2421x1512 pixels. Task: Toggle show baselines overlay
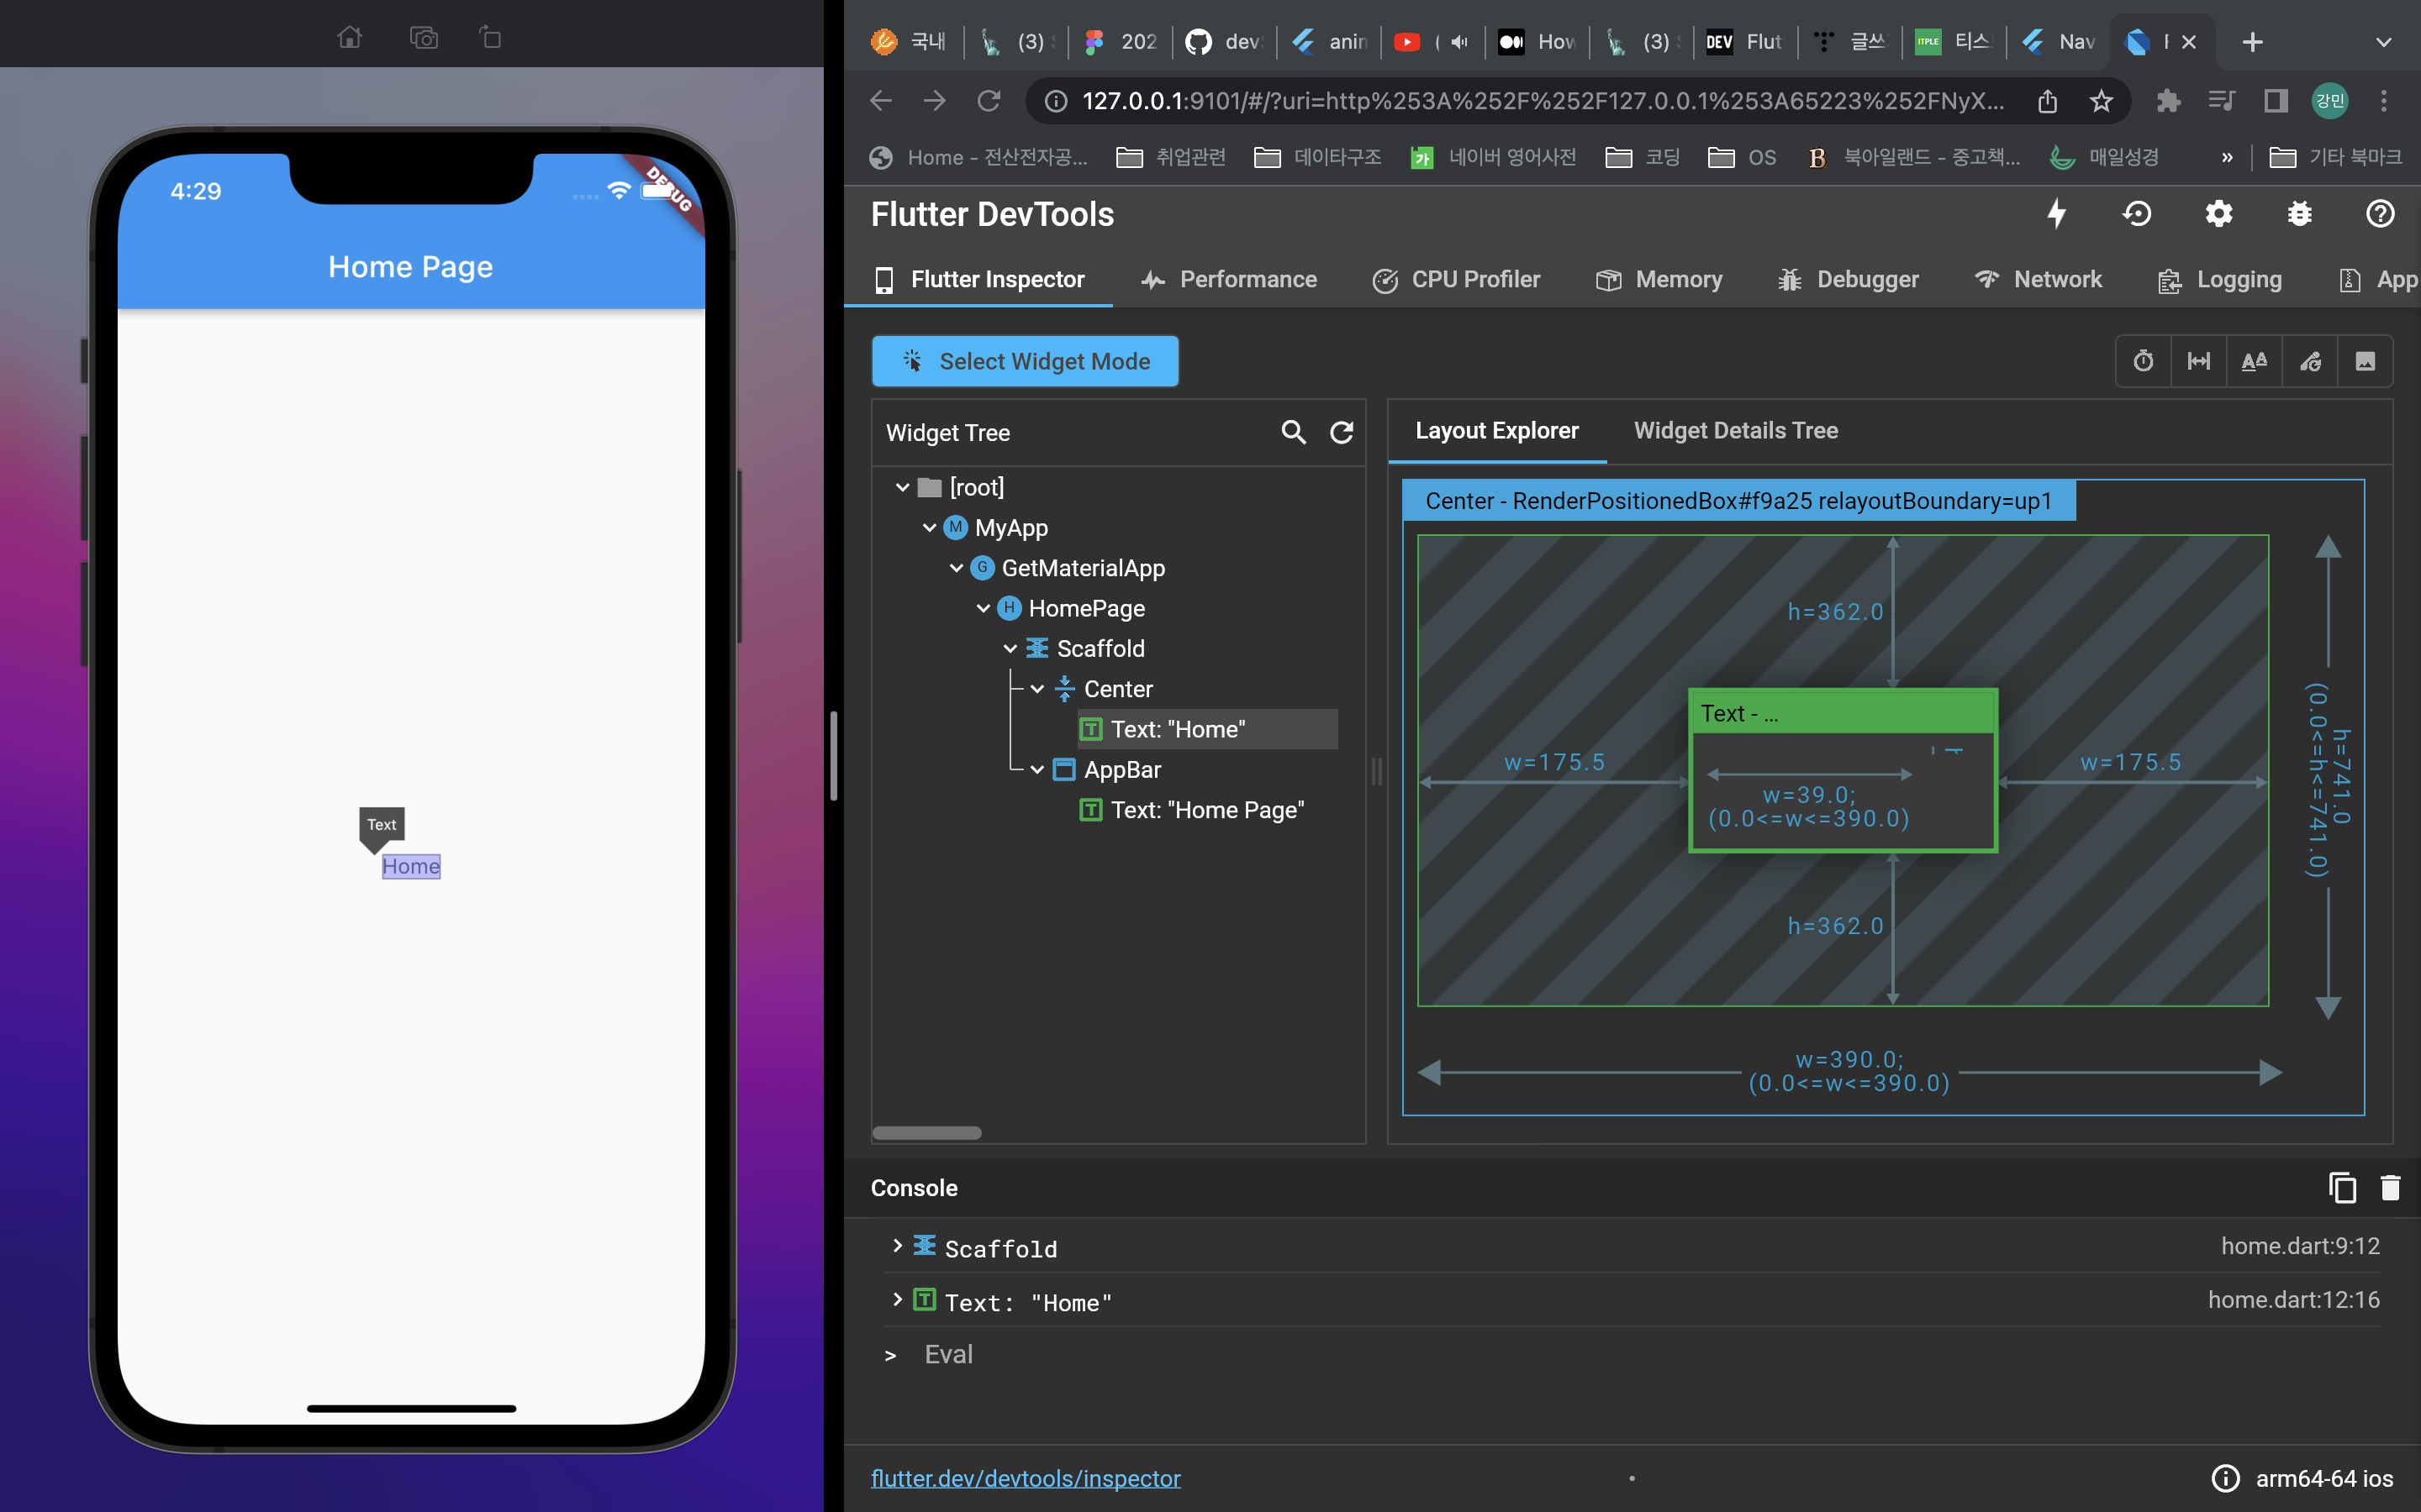(2254, 361)
